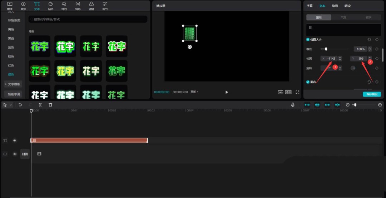Open the 特效 (Effects) panel icon
This screenshot has height=198, width=386.
pyautogui.click(x=64, y=5)
